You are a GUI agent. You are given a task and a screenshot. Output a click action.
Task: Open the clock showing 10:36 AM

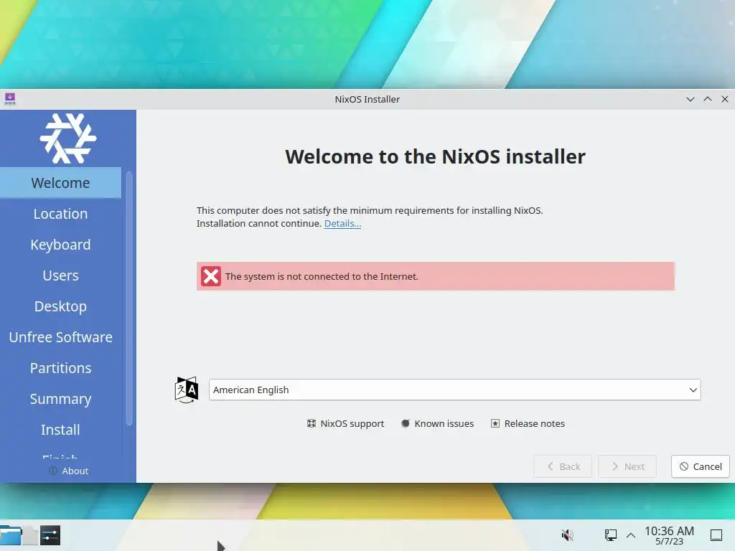[x=670, y=535]
